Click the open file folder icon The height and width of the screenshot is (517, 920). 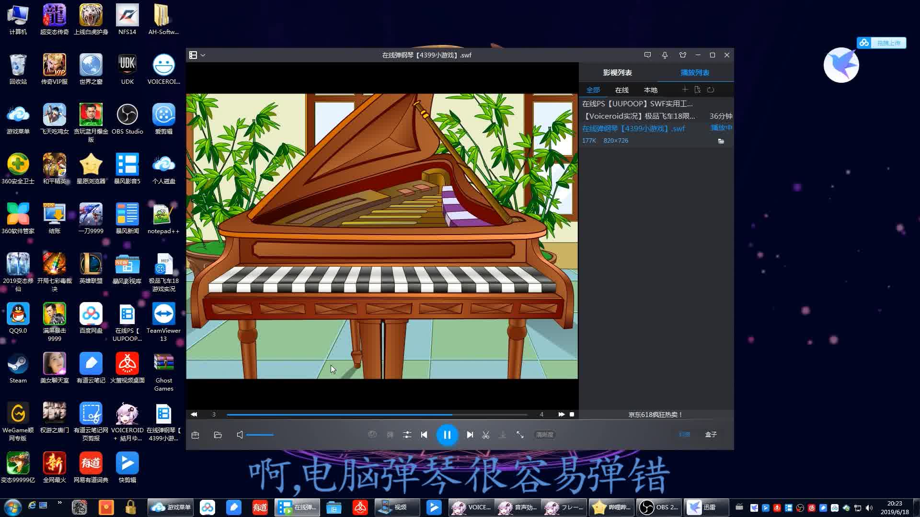pos(218,435)
